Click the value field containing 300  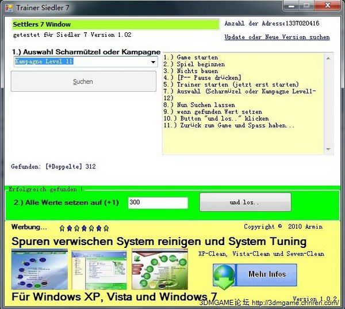[x=158, y=203]
